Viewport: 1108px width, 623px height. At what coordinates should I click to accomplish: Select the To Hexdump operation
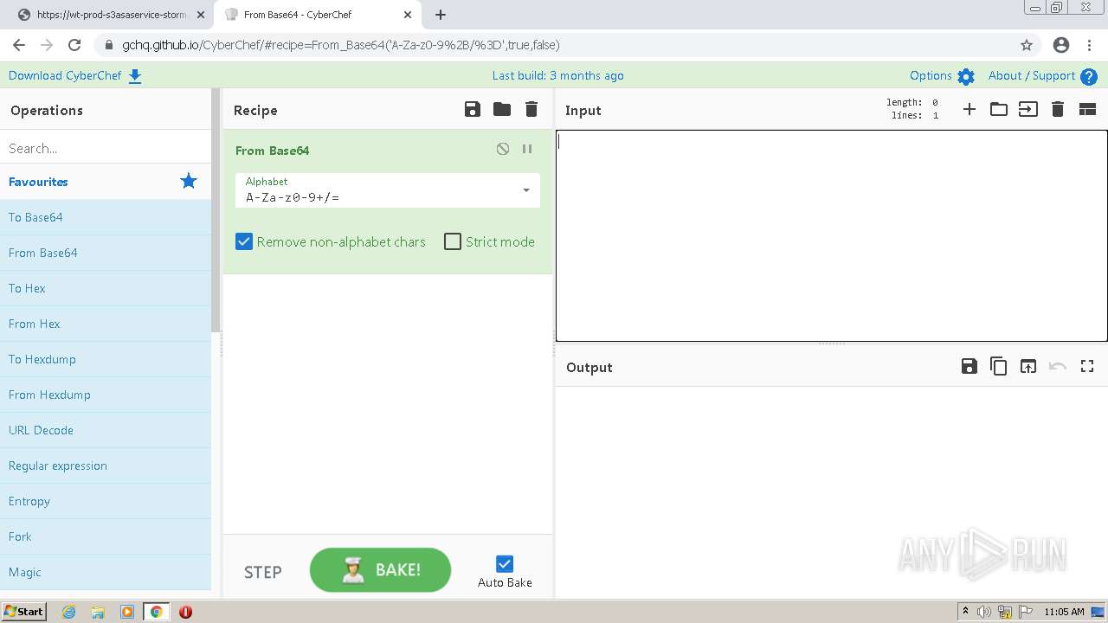click(106, 359)
